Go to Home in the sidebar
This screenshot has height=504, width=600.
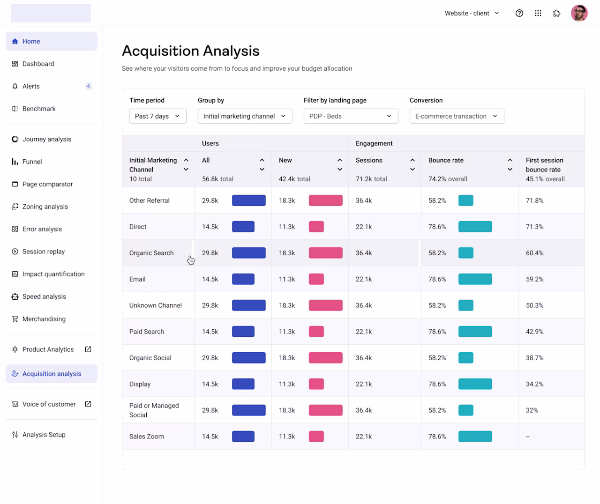pyautogui.click(x=52, y=41)
